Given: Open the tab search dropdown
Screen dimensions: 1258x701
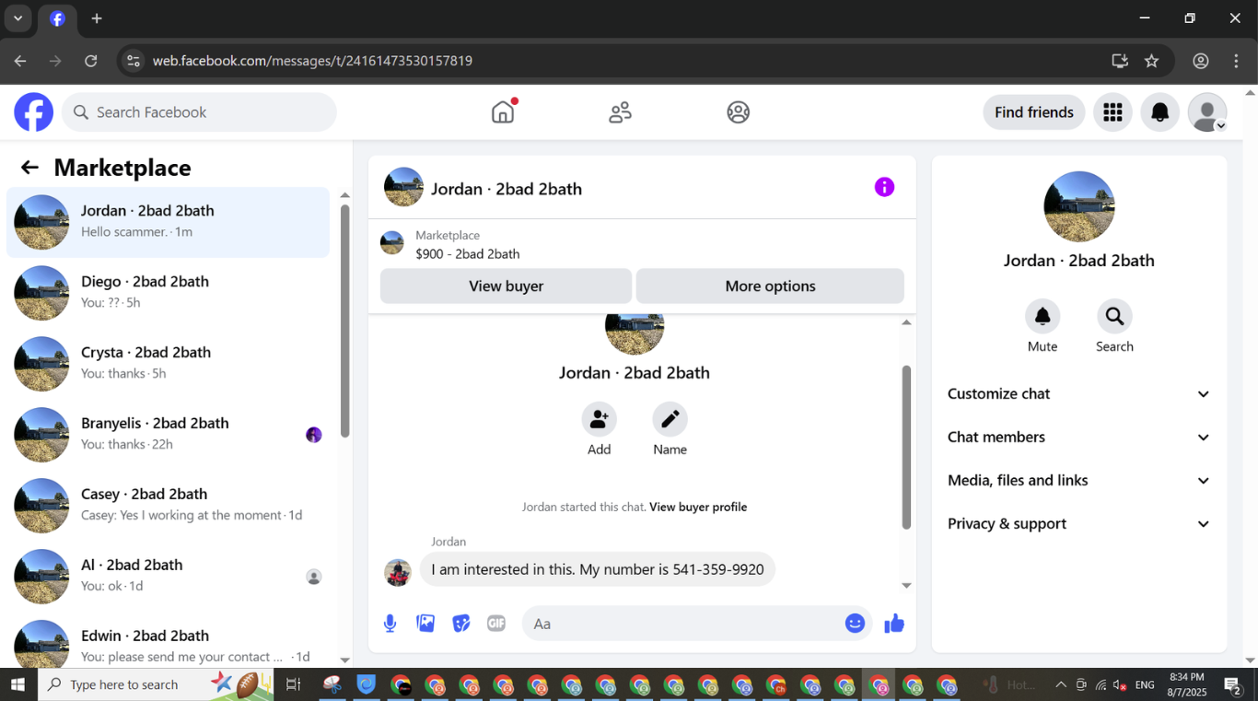Looking at the screenshot, I should (x=17, y=18).
